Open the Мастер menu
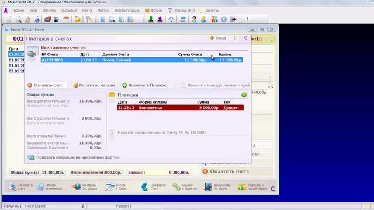This screenshot has width=374, height=210. click(103, 10)
